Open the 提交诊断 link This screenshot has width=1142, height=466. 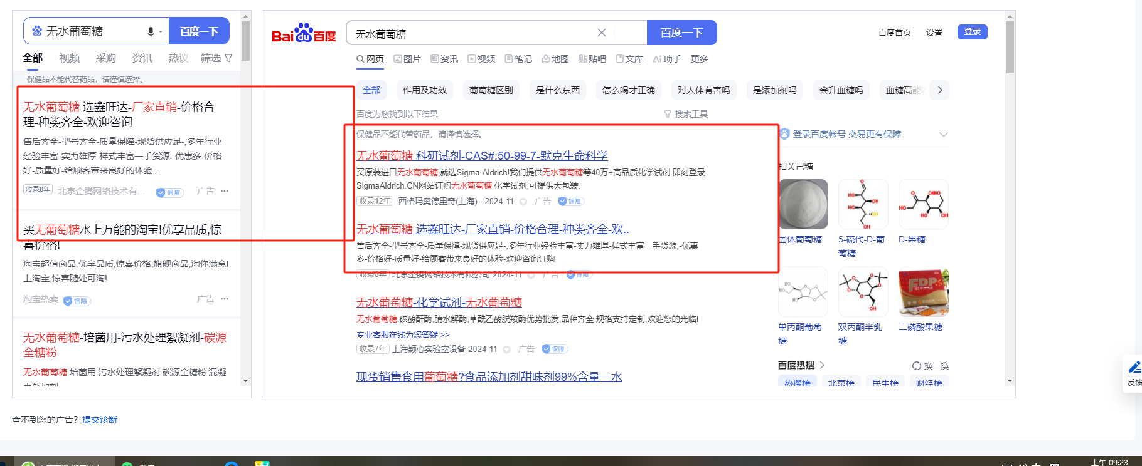[x=100, y=420]
